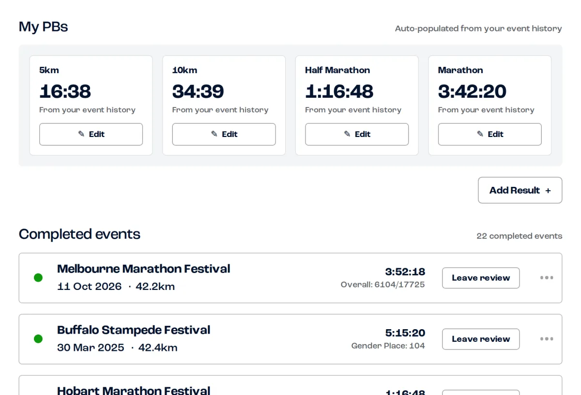
Task: Click the 'Completed events' heading
Action: (x=80, y=234)
